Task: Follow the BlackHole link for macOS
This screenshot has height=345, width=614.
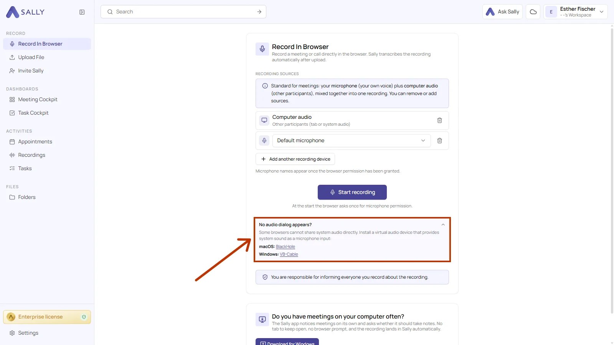Action: 286,247
